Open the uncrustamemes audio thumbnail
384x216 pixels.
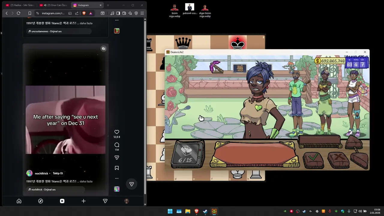[117, 31]
